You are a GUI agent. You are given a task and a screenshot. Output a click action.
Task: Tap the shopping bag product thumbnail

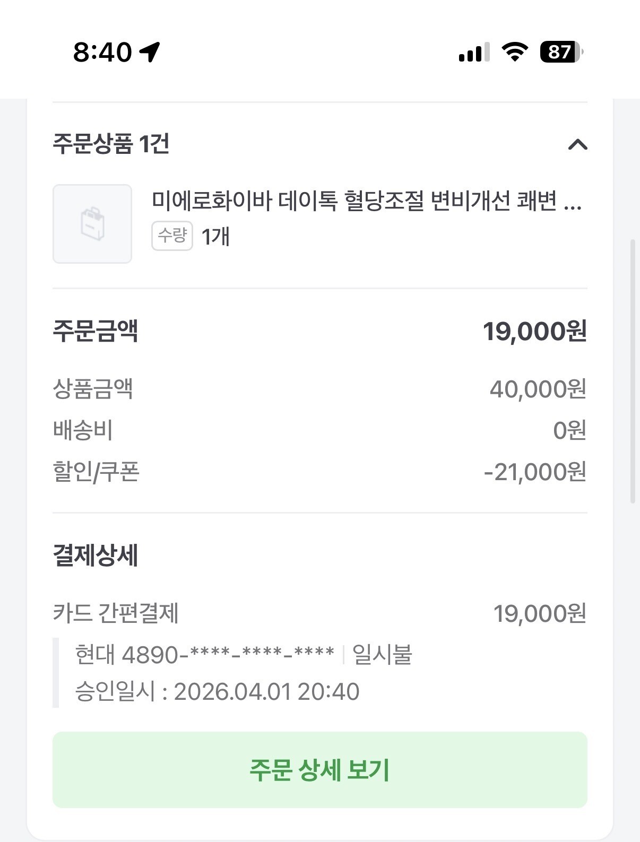[x=92, y=224]
